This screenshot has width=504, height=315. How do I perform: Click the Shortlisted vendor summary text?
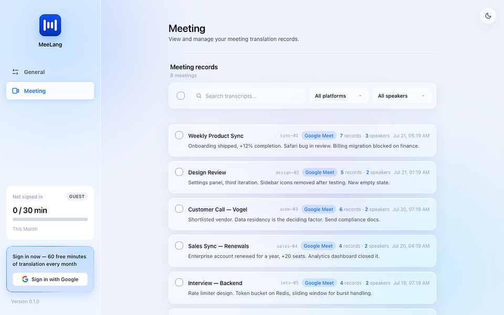[284, 219]
